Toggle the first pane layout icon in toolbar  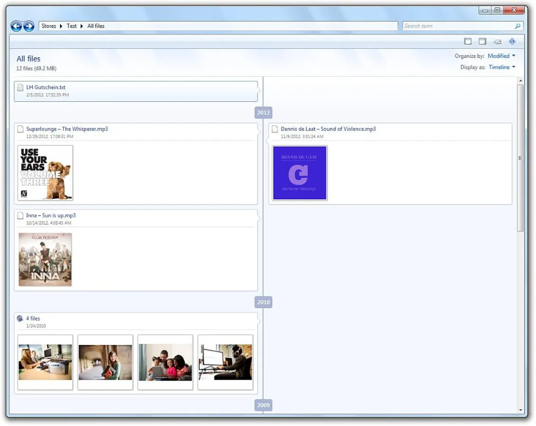468,42
